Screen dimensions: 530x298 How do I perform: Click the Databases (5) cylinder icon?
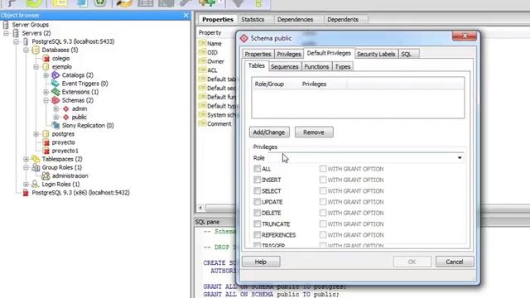(x=36, y=50)
